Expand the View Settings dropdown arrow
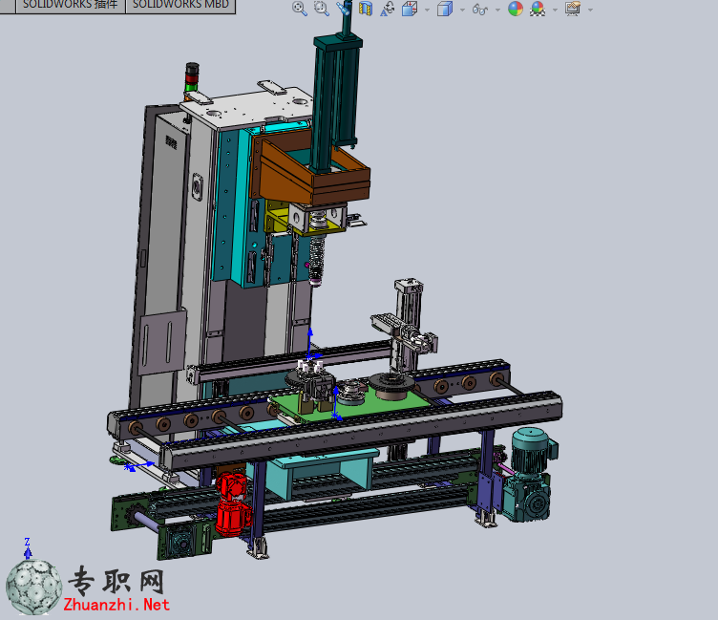718x620 pixels. click(x=590, y=10)
